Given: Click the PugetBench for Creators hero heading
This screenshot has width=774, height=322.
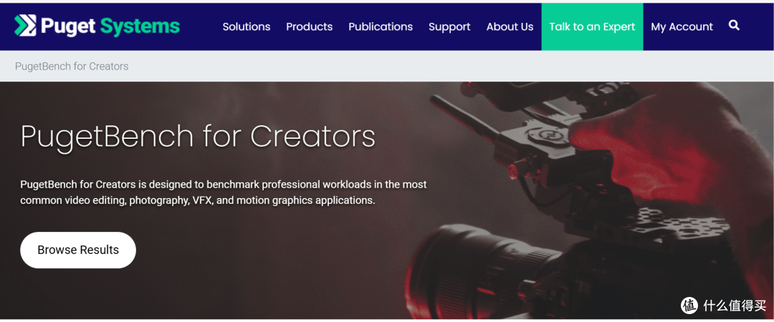Looking at the screenshot, I should (x=198, y=137).
